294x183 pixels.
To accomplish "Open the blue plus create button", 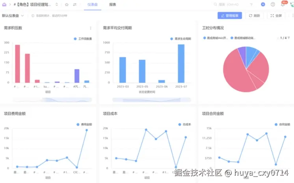I will point(263,4).
